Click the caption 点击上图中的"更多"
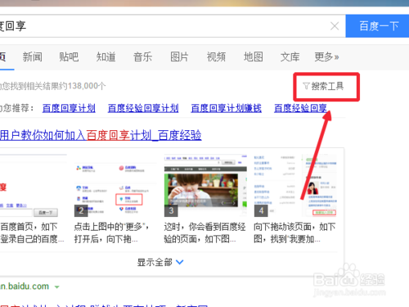This screenshot has height=307, width=409. 111,227
